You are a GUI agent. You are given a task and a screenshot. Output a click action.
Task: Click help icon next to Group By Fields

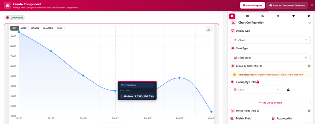tap(309, 66)
